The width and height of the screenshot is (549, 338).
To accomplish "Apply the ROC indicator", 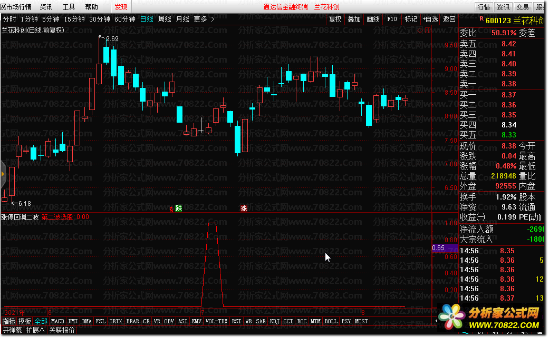I will [x=302, y=321].
